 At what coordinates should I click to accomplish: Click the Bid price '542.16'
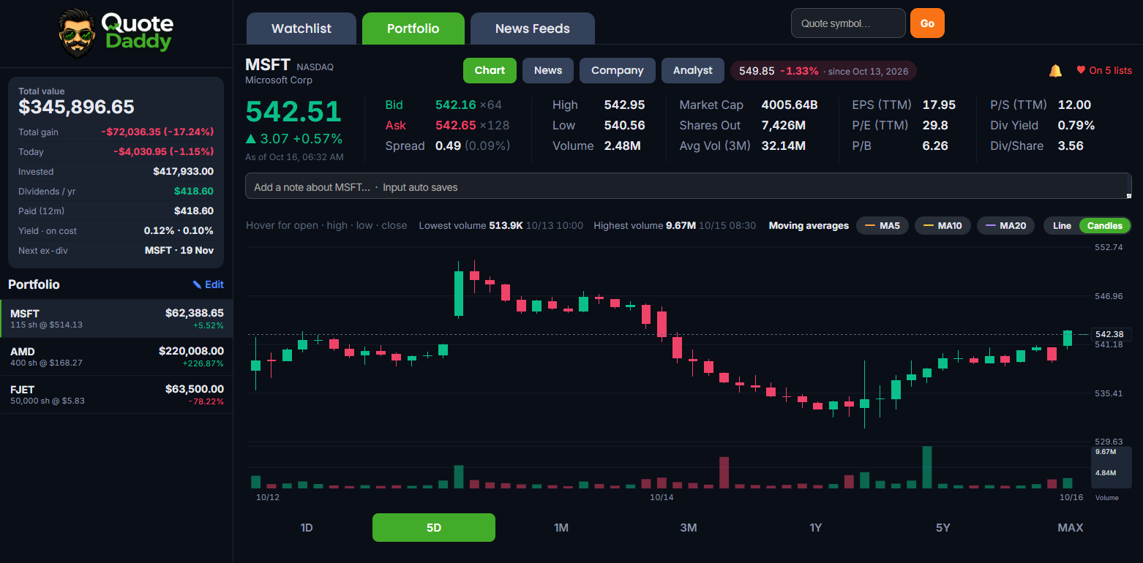(x=455, y=105)
